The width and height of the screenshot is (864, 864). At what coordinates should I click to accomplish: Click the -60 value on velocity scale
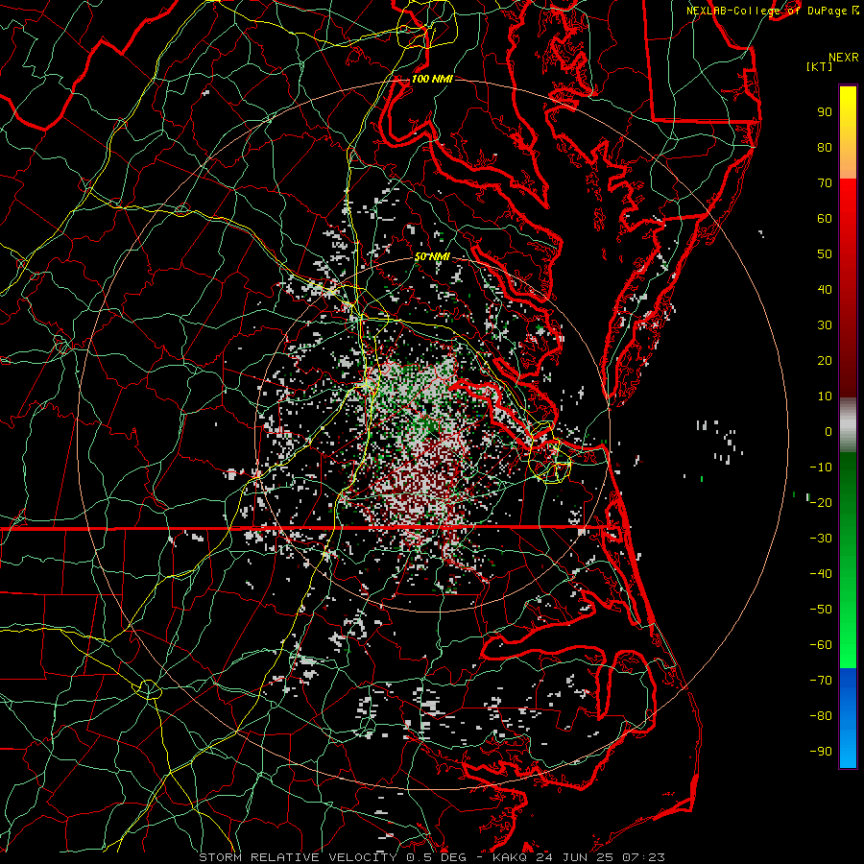click(x=821, y=645)
